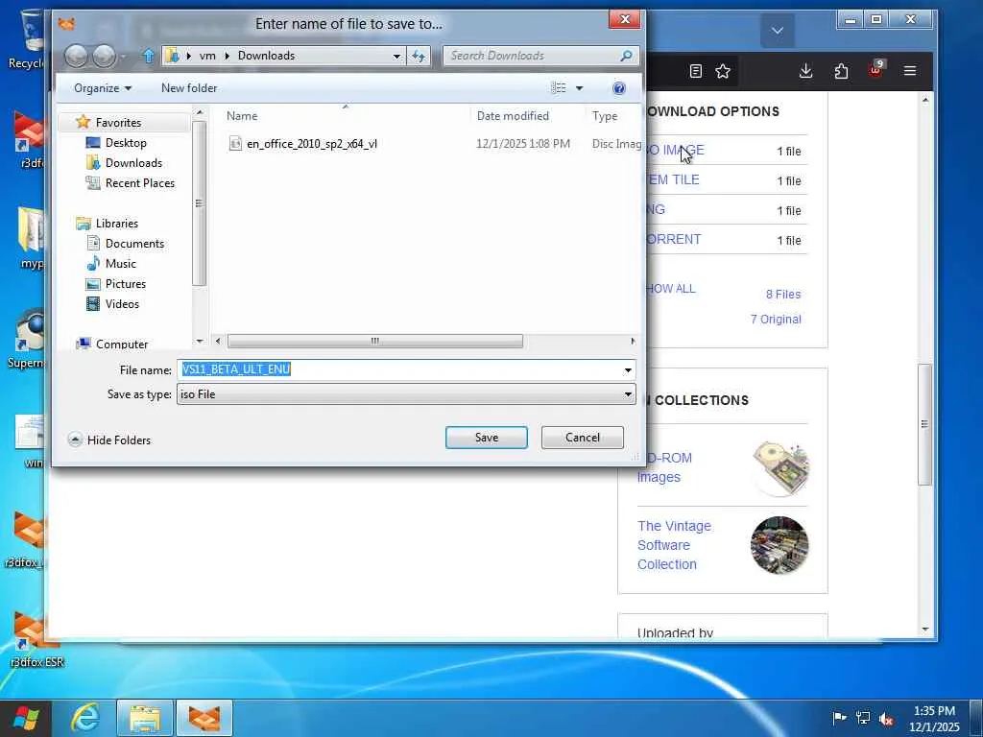Click the uBlock shield icon with badge 9
Image resolution: width=983 pixels, height=737 pixels.
875,69
